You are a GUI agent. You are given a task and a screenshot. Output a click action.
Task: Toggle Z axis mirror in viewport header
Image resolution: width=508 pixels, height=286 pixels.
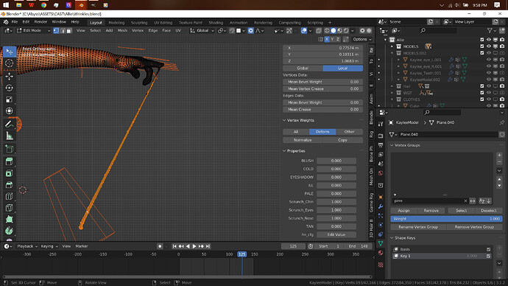coord(338,39)
